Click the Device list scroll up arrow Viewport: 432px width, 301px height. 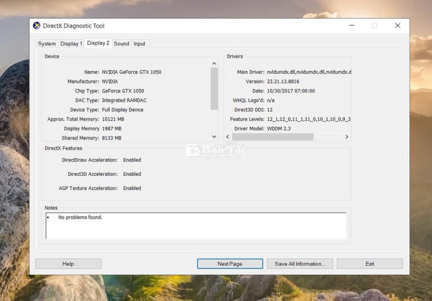214,63
